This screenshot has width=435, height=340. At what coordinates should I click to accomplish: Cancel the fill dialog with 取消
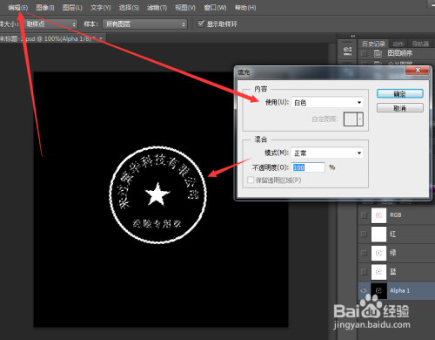tap(400, 108)
